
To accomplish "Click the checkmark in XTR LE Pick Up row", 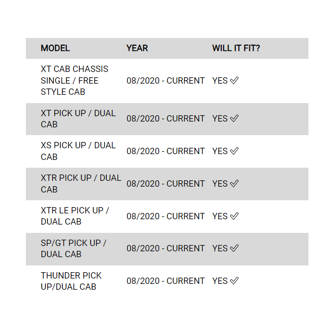I will click(x=234, y=216).
